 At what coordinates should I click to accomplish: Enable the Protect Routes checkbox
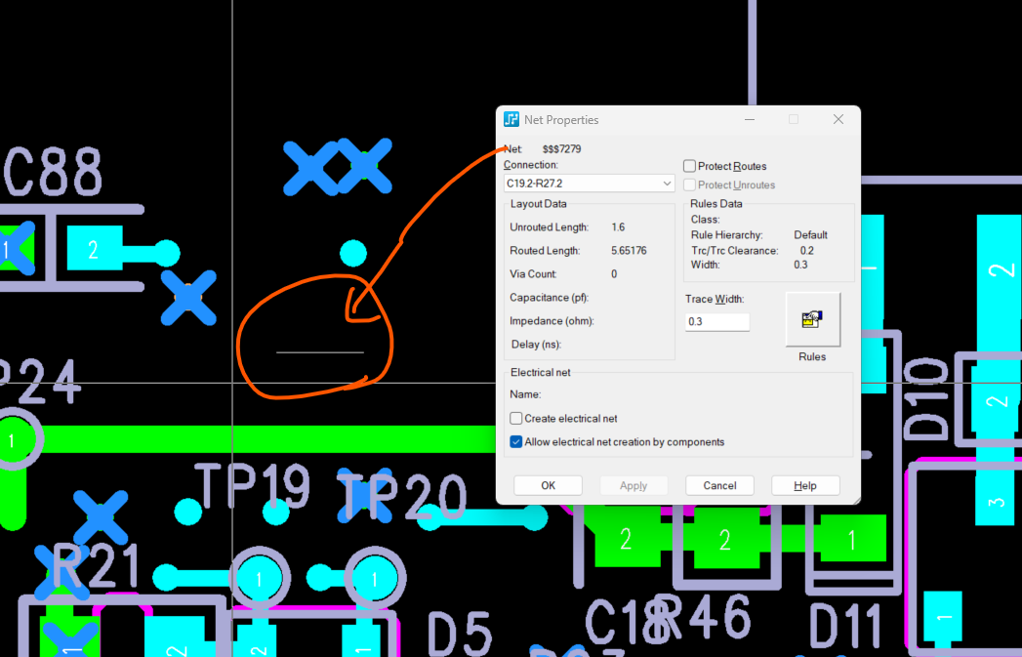(x=690, y=167)
